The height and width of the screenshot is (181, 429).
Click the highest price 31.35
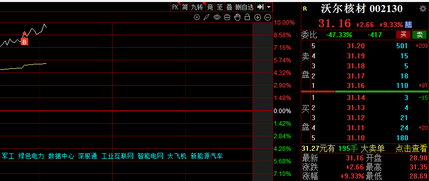[418, 167]
